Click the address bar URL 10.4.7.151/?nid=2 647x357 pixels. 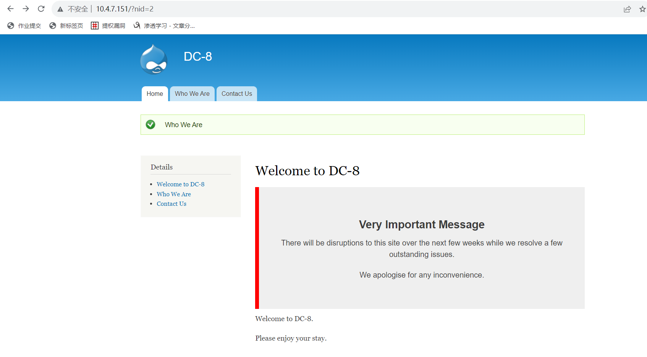(x=125, y=9)
